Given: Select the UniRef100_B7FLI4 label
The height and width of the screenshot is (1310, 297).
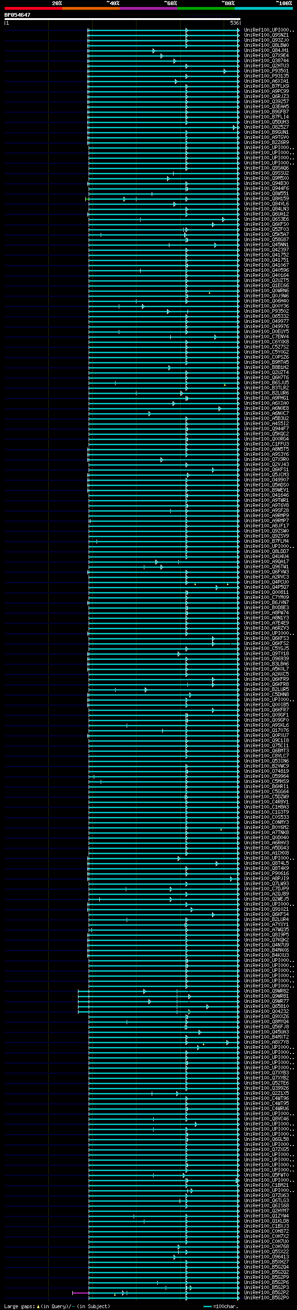Looking at the screenshot, I should pyautogui.click(x=266, y=117).
